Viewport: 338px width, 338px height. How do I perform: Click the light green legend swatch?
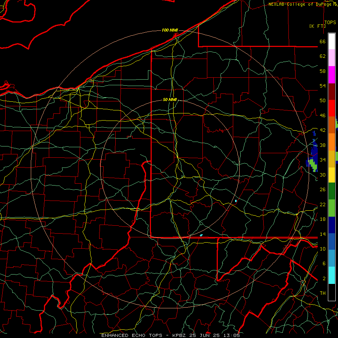click(332, 208)
